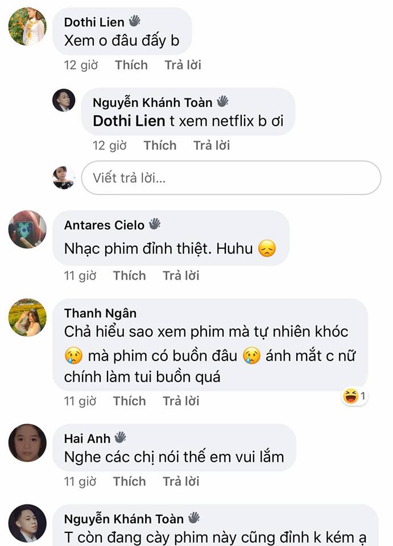Open Dothi Lien's profile picture
The width and height of the screenshot is (393, 546).
[27, 27]
